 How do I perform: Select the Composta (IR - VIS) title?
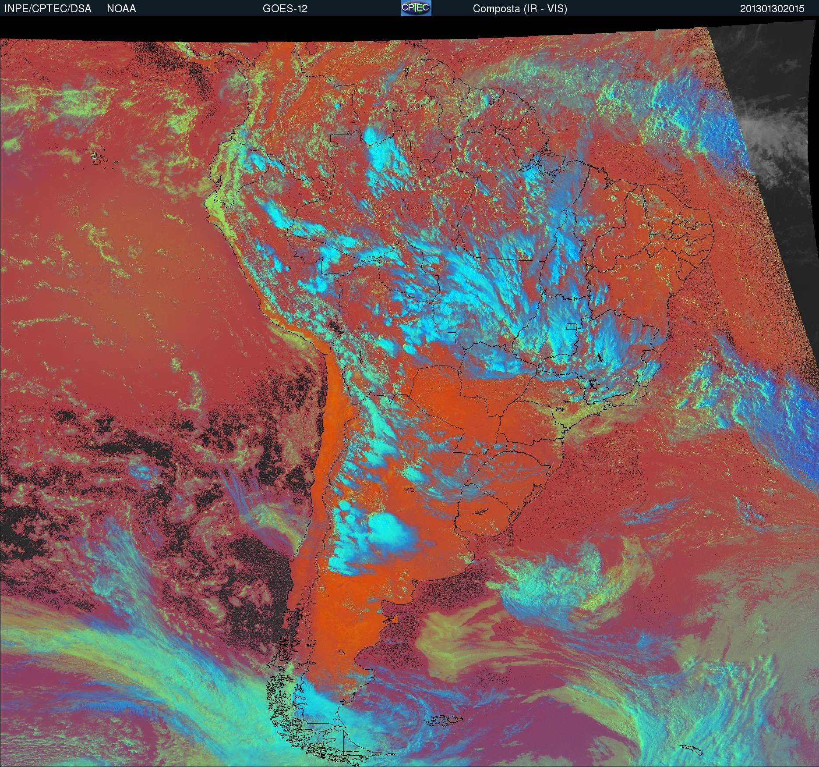(520, 9)
